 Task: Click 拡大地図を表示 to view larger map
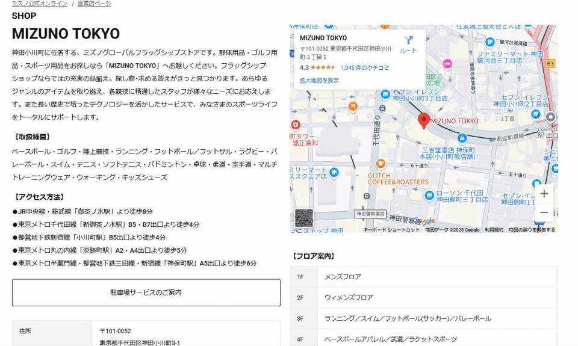tap(319, 80)
